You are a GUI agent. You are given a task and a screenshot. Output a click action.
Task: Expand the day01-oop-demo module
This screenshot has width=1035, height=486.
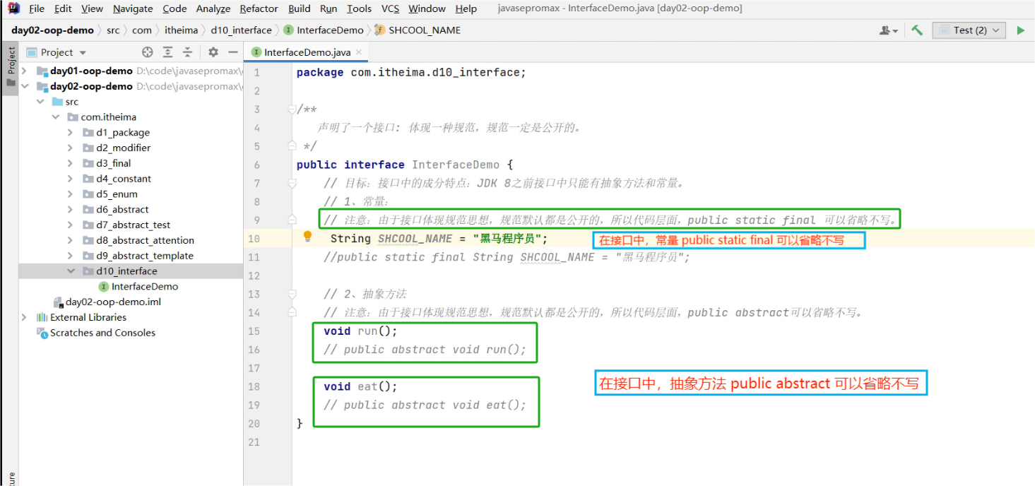(25, 71)
